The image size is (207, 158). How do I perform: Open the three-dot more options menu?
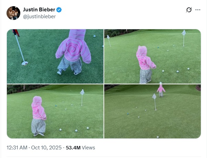(198, 10)
